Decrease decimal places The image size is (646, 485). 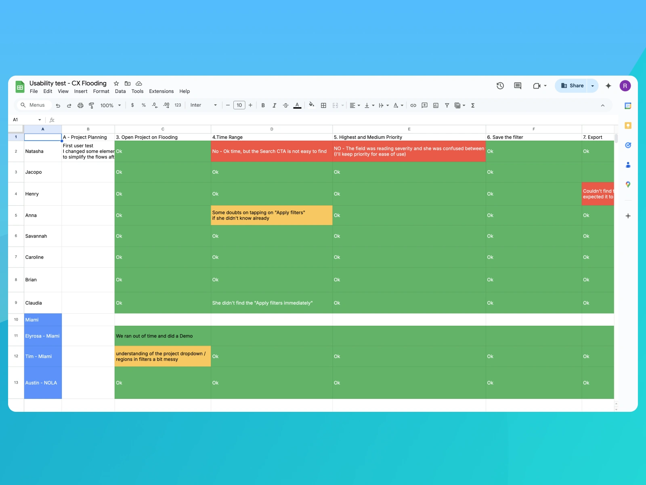(x=155, y=105)
